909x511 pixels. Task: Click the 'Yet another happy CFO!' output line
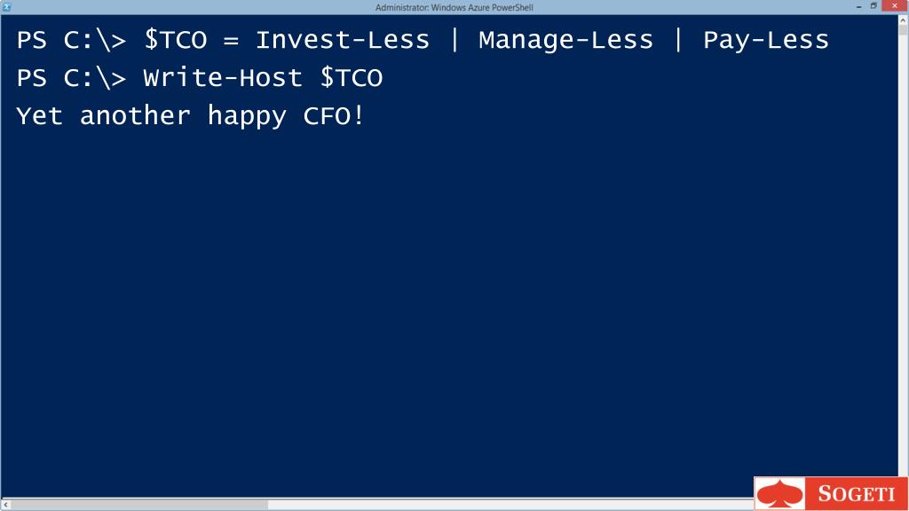190,116
